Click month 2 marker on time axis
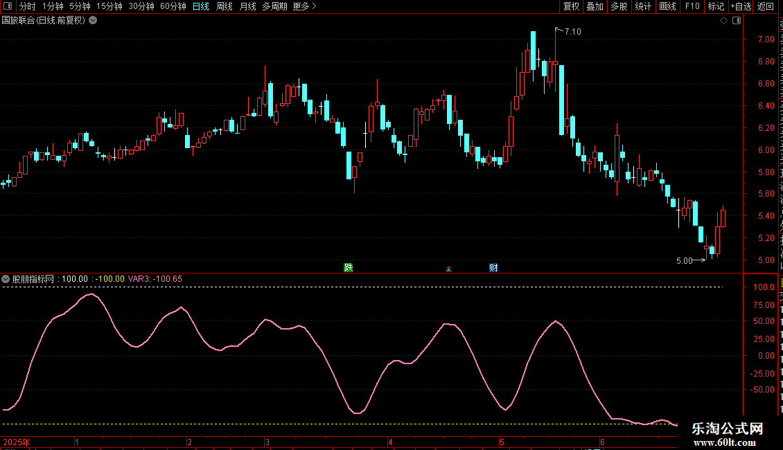 point(190,442)
